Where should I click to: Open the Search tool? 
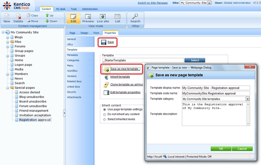click(135, 18)
